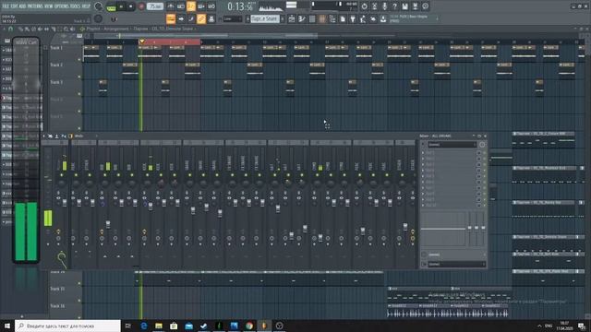
Task: Open mixer audio input (none) dropdown
Action: pyautogui.click(x=452, y=145)
